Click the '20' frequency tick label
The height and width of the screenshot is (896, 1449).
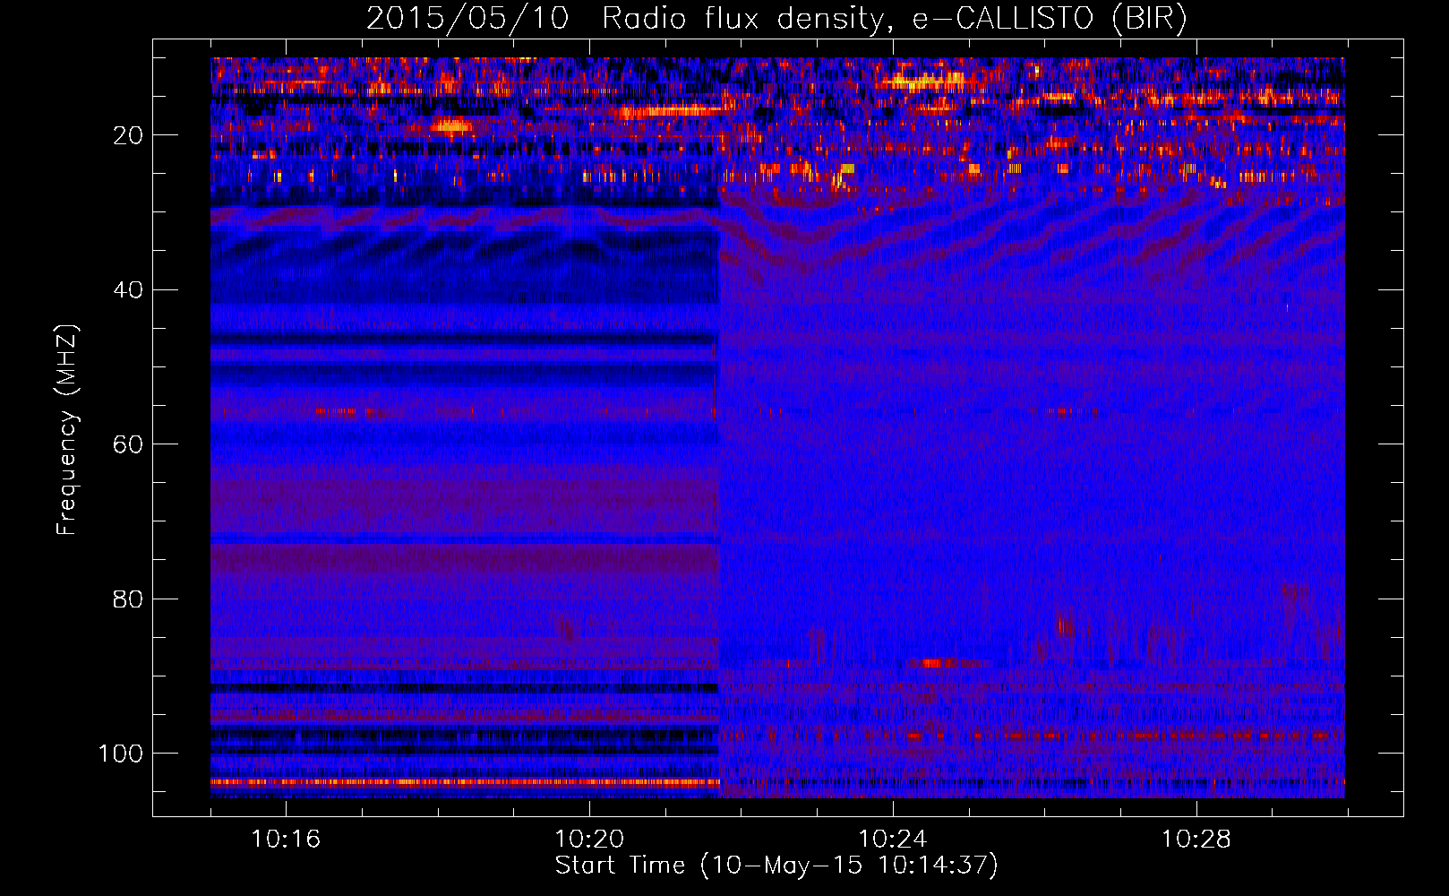coord(129,135)
